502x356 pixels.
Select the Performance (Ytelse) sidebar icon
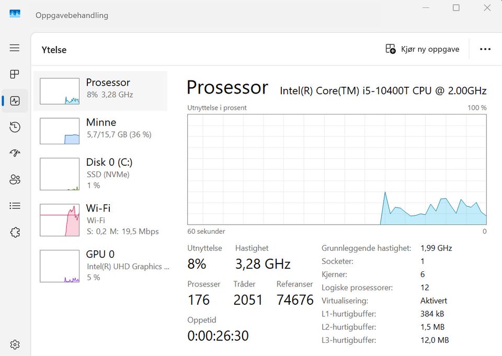tap(15, 101)
